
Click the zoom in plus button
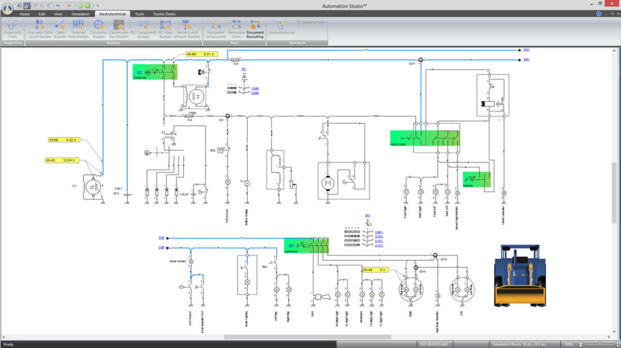[x=618, y=344]
